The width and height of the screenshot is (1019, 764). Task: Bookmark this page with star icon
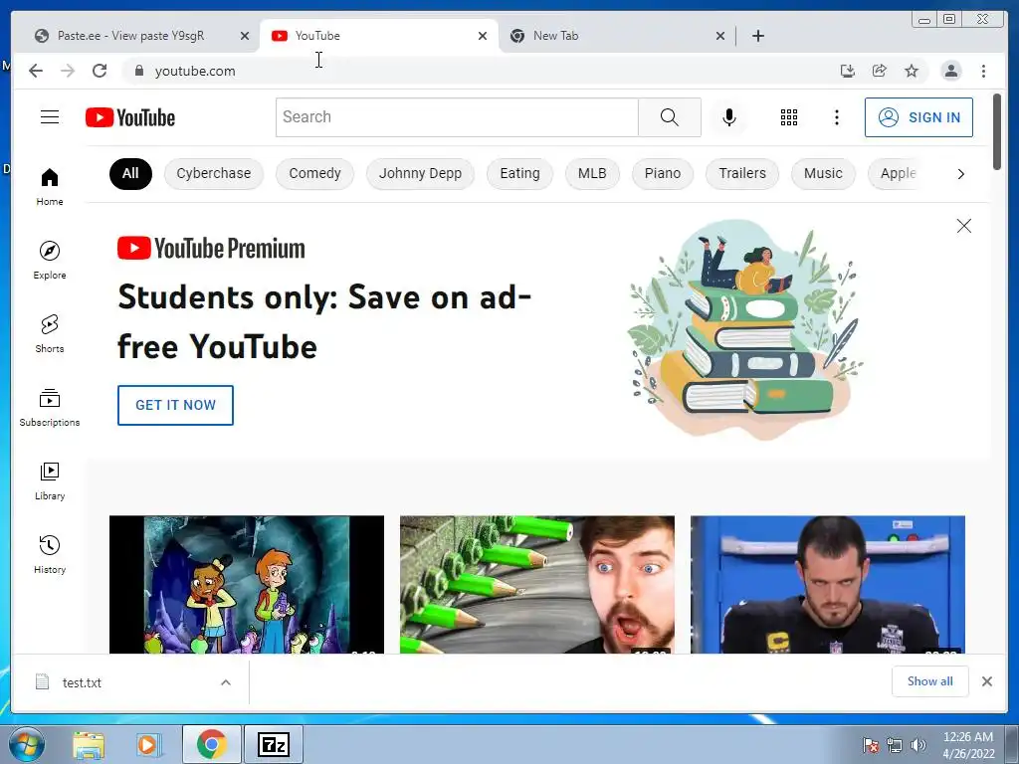click(x=912, y=71)
